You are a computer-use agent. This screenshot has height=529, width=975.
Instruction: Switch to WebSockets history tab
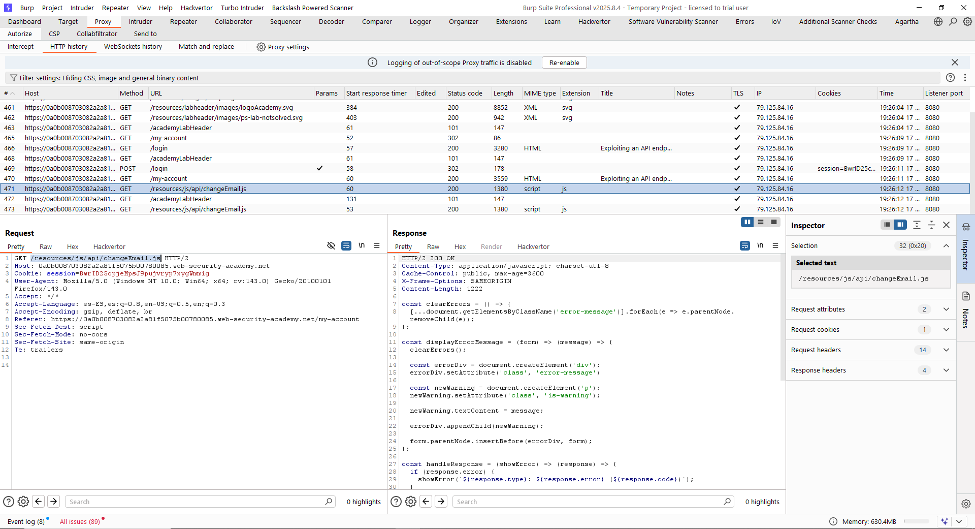pyautogui.click(x=133, y=46)
